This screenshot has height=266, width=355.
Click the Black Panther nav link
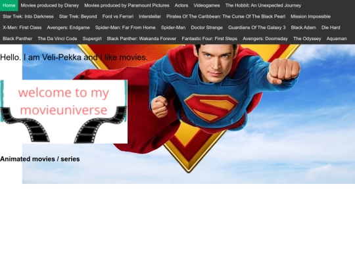[18, 39]
